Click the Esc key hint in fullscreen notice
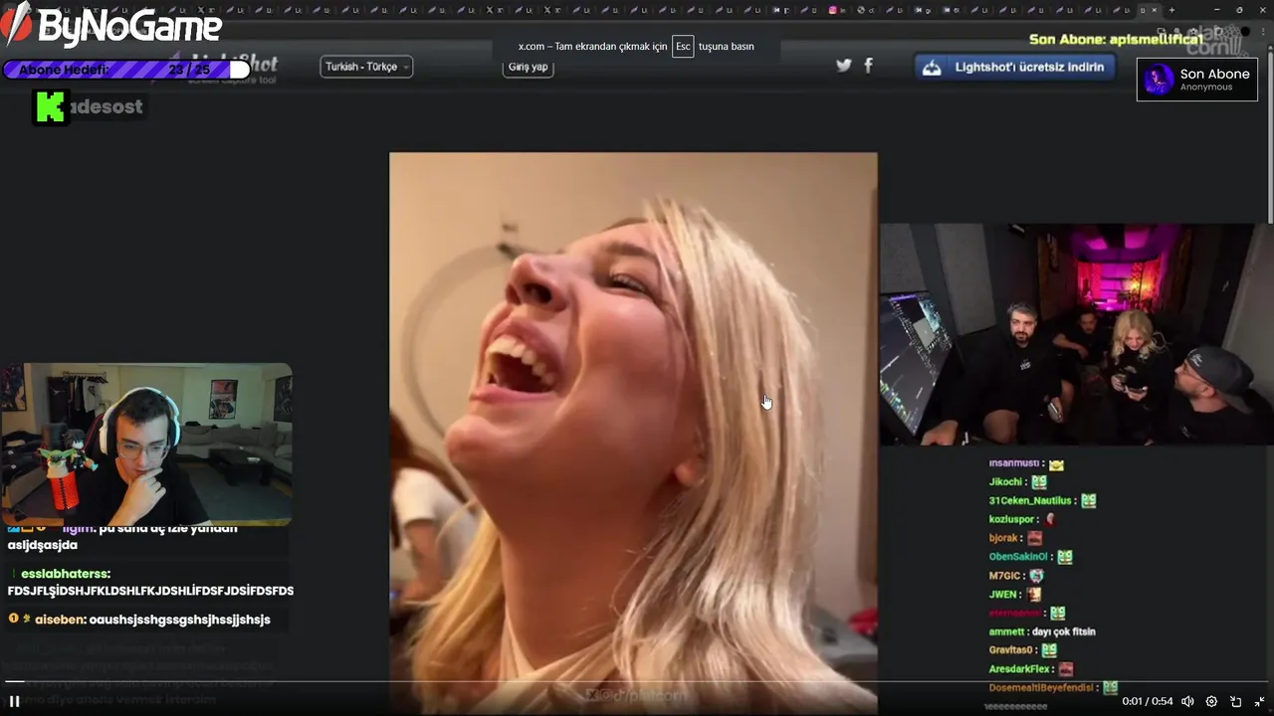The height and width of the screenshot is (716, 1274). coord(683,47)
